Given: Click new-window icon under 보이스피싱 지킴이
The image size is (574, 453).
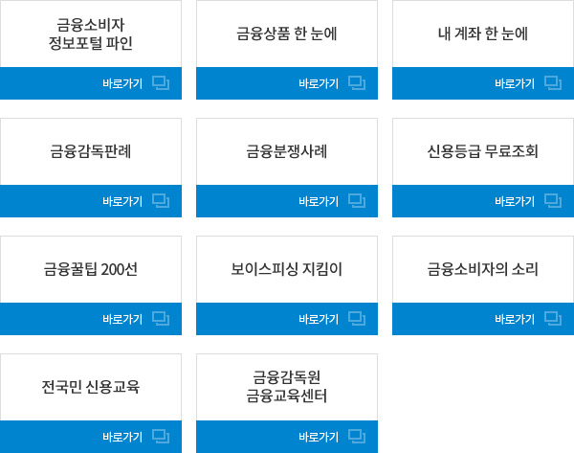Looking at the screenshot, I should coord(357,319).
